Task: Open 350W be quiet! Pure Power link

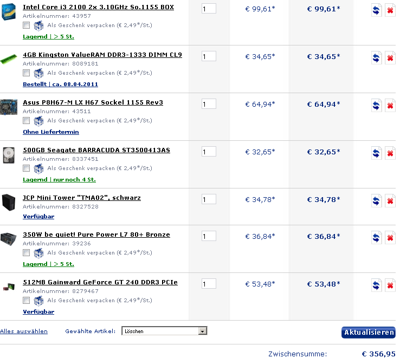Action: [x=96, y=235]
